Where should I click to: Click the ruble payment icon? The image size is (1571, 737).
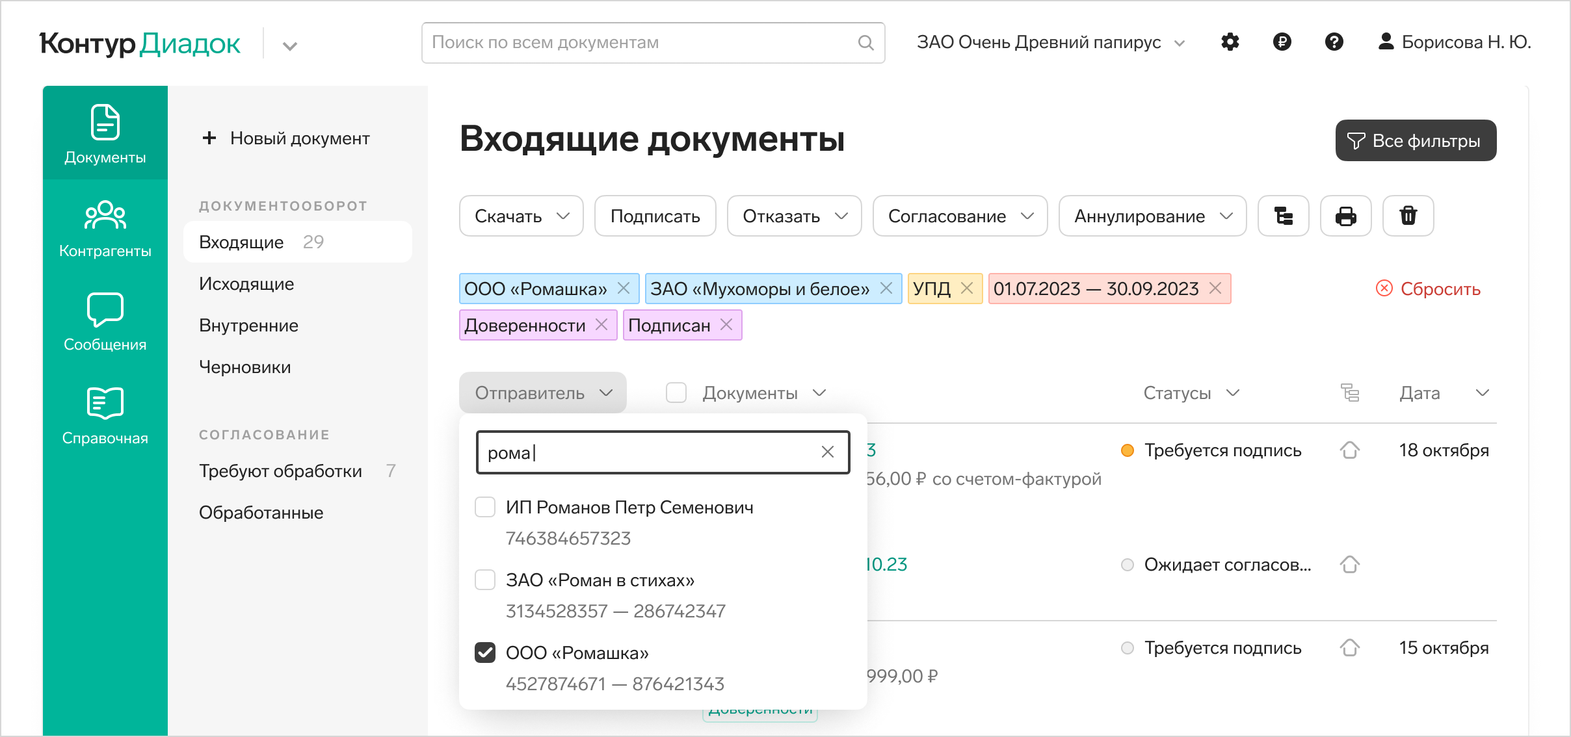click(x=1282, y=42)
